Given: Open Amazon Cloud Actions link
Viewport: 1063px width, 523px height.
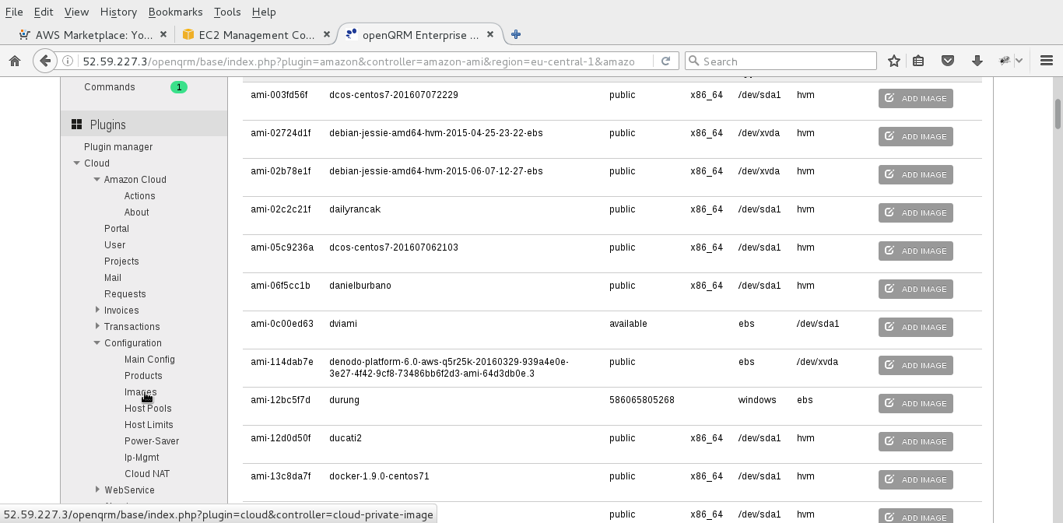Looking at the screenshot, I should pos(139,196).
